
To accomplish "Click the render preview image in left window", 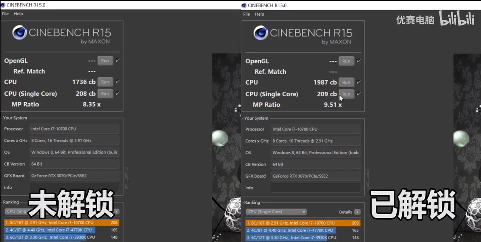I will click(226, 148).
